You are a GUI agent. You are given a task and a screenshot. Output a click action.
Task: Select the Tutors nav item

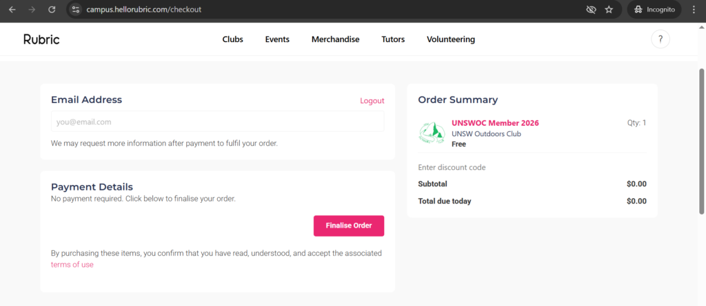[393, 39]
